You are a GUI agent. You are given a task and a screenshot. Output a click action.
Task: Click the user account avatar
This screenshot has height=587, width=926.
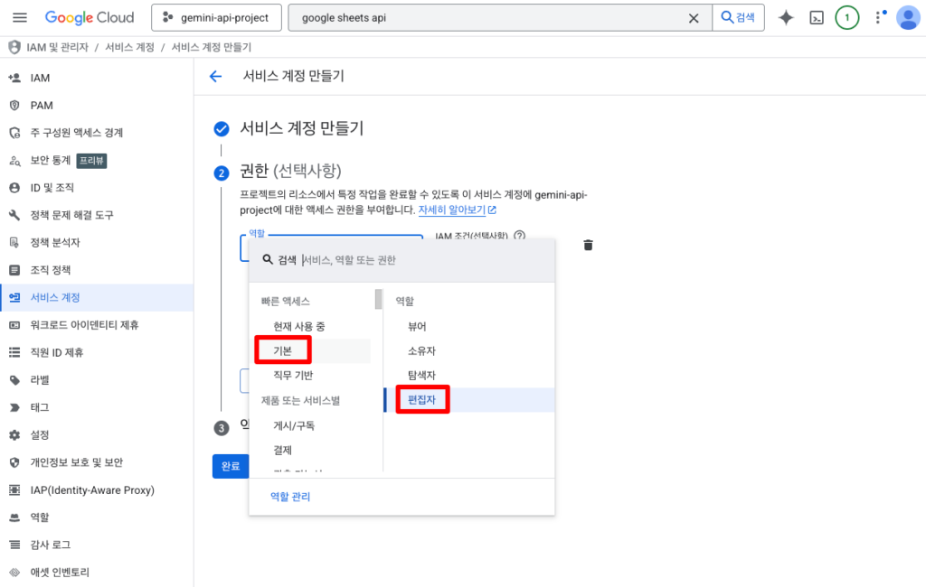click(906, 18)
